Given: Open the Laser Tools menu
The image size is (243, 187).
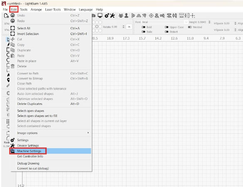Looking at the screenshot, I should (x=53, y=10).
